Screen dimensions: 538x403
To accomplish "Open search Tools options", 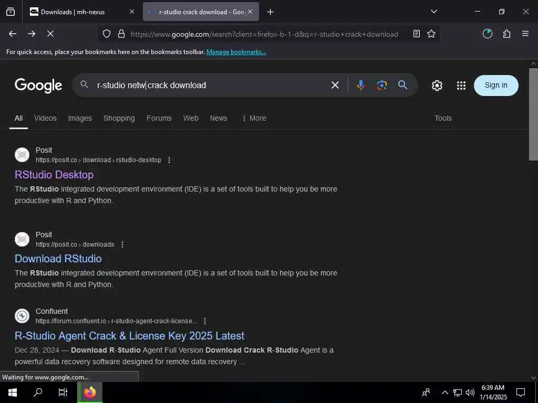I will 443,118.
